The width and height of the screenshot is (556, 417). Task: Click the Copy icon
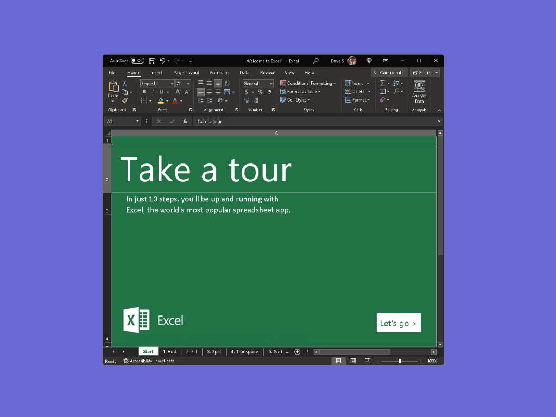point(124,92)
